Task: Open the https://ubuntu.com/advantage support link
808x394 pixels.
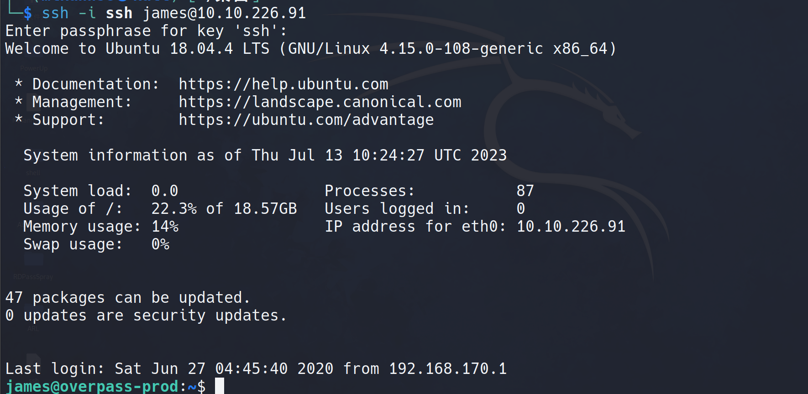Action: pyautogui.click(x=306, y=120)
